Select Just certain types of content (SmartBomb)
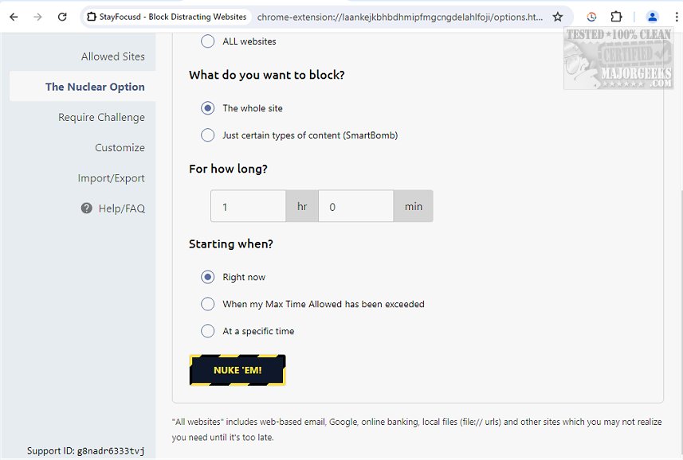Image resolution: width=683 pixels, height=460 pixels. 208,135
